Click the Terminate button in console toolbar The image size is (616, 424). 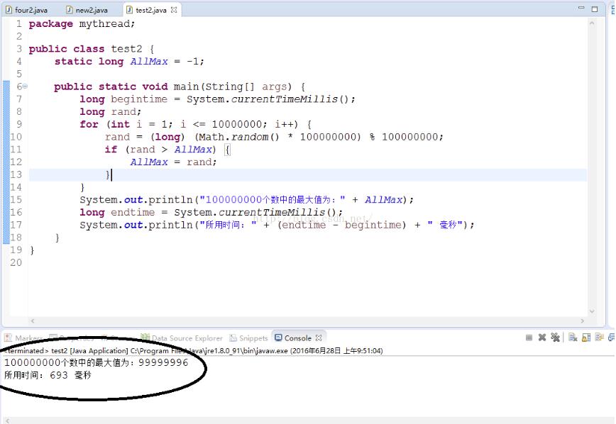529,337
